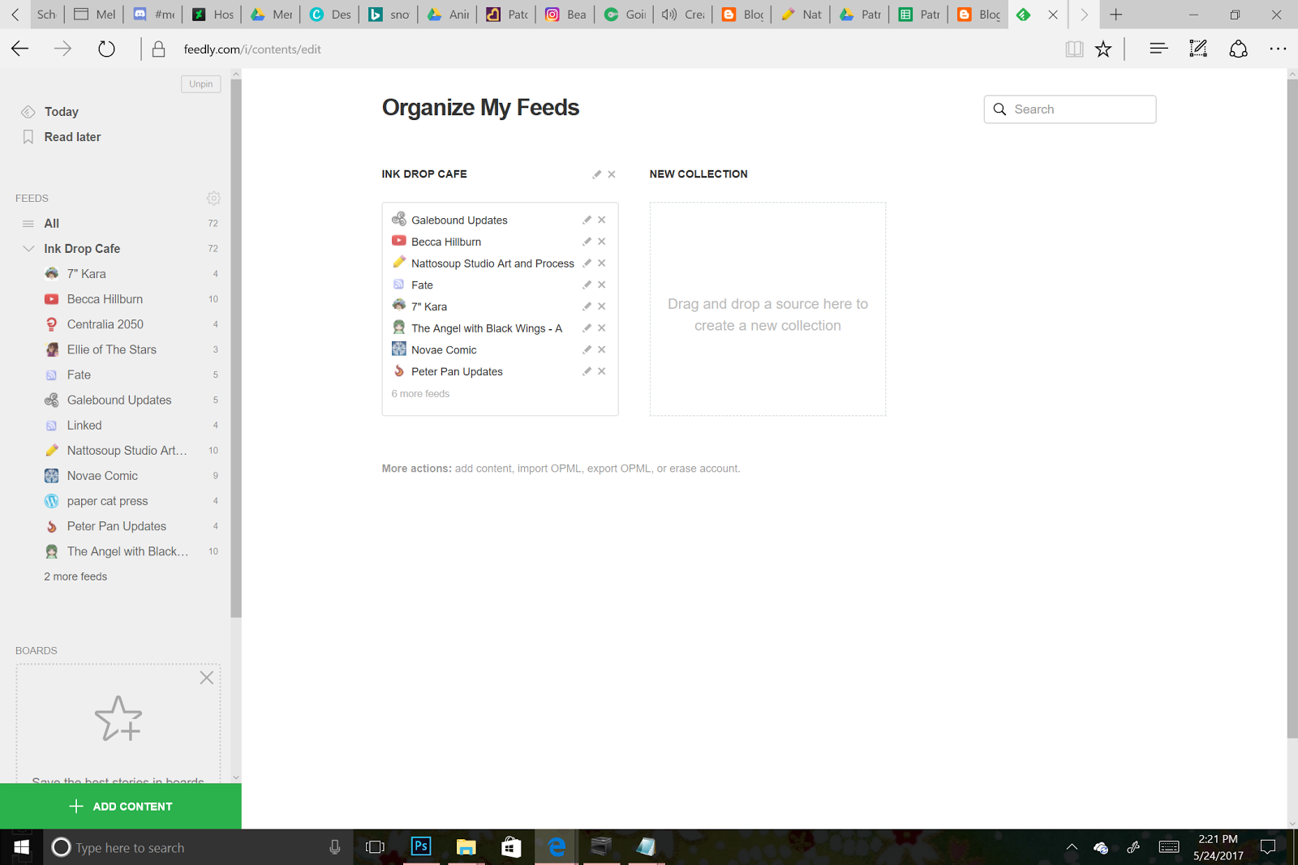Edit the Fate feed in collection

587,285
